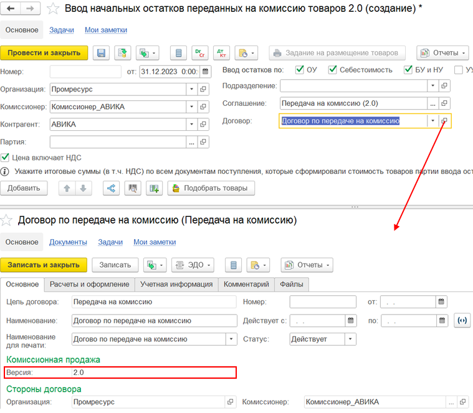Open the Dt/Kt accounting entries icon

(x=221, y=53)
